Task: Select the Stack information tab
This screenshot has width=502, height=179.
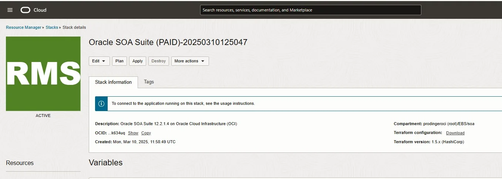Action: 113,82
